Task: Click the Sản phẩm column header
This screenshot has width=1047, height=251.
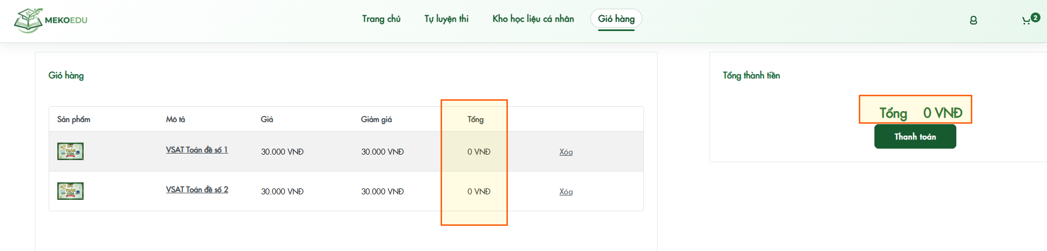Action: coord(74,119)
